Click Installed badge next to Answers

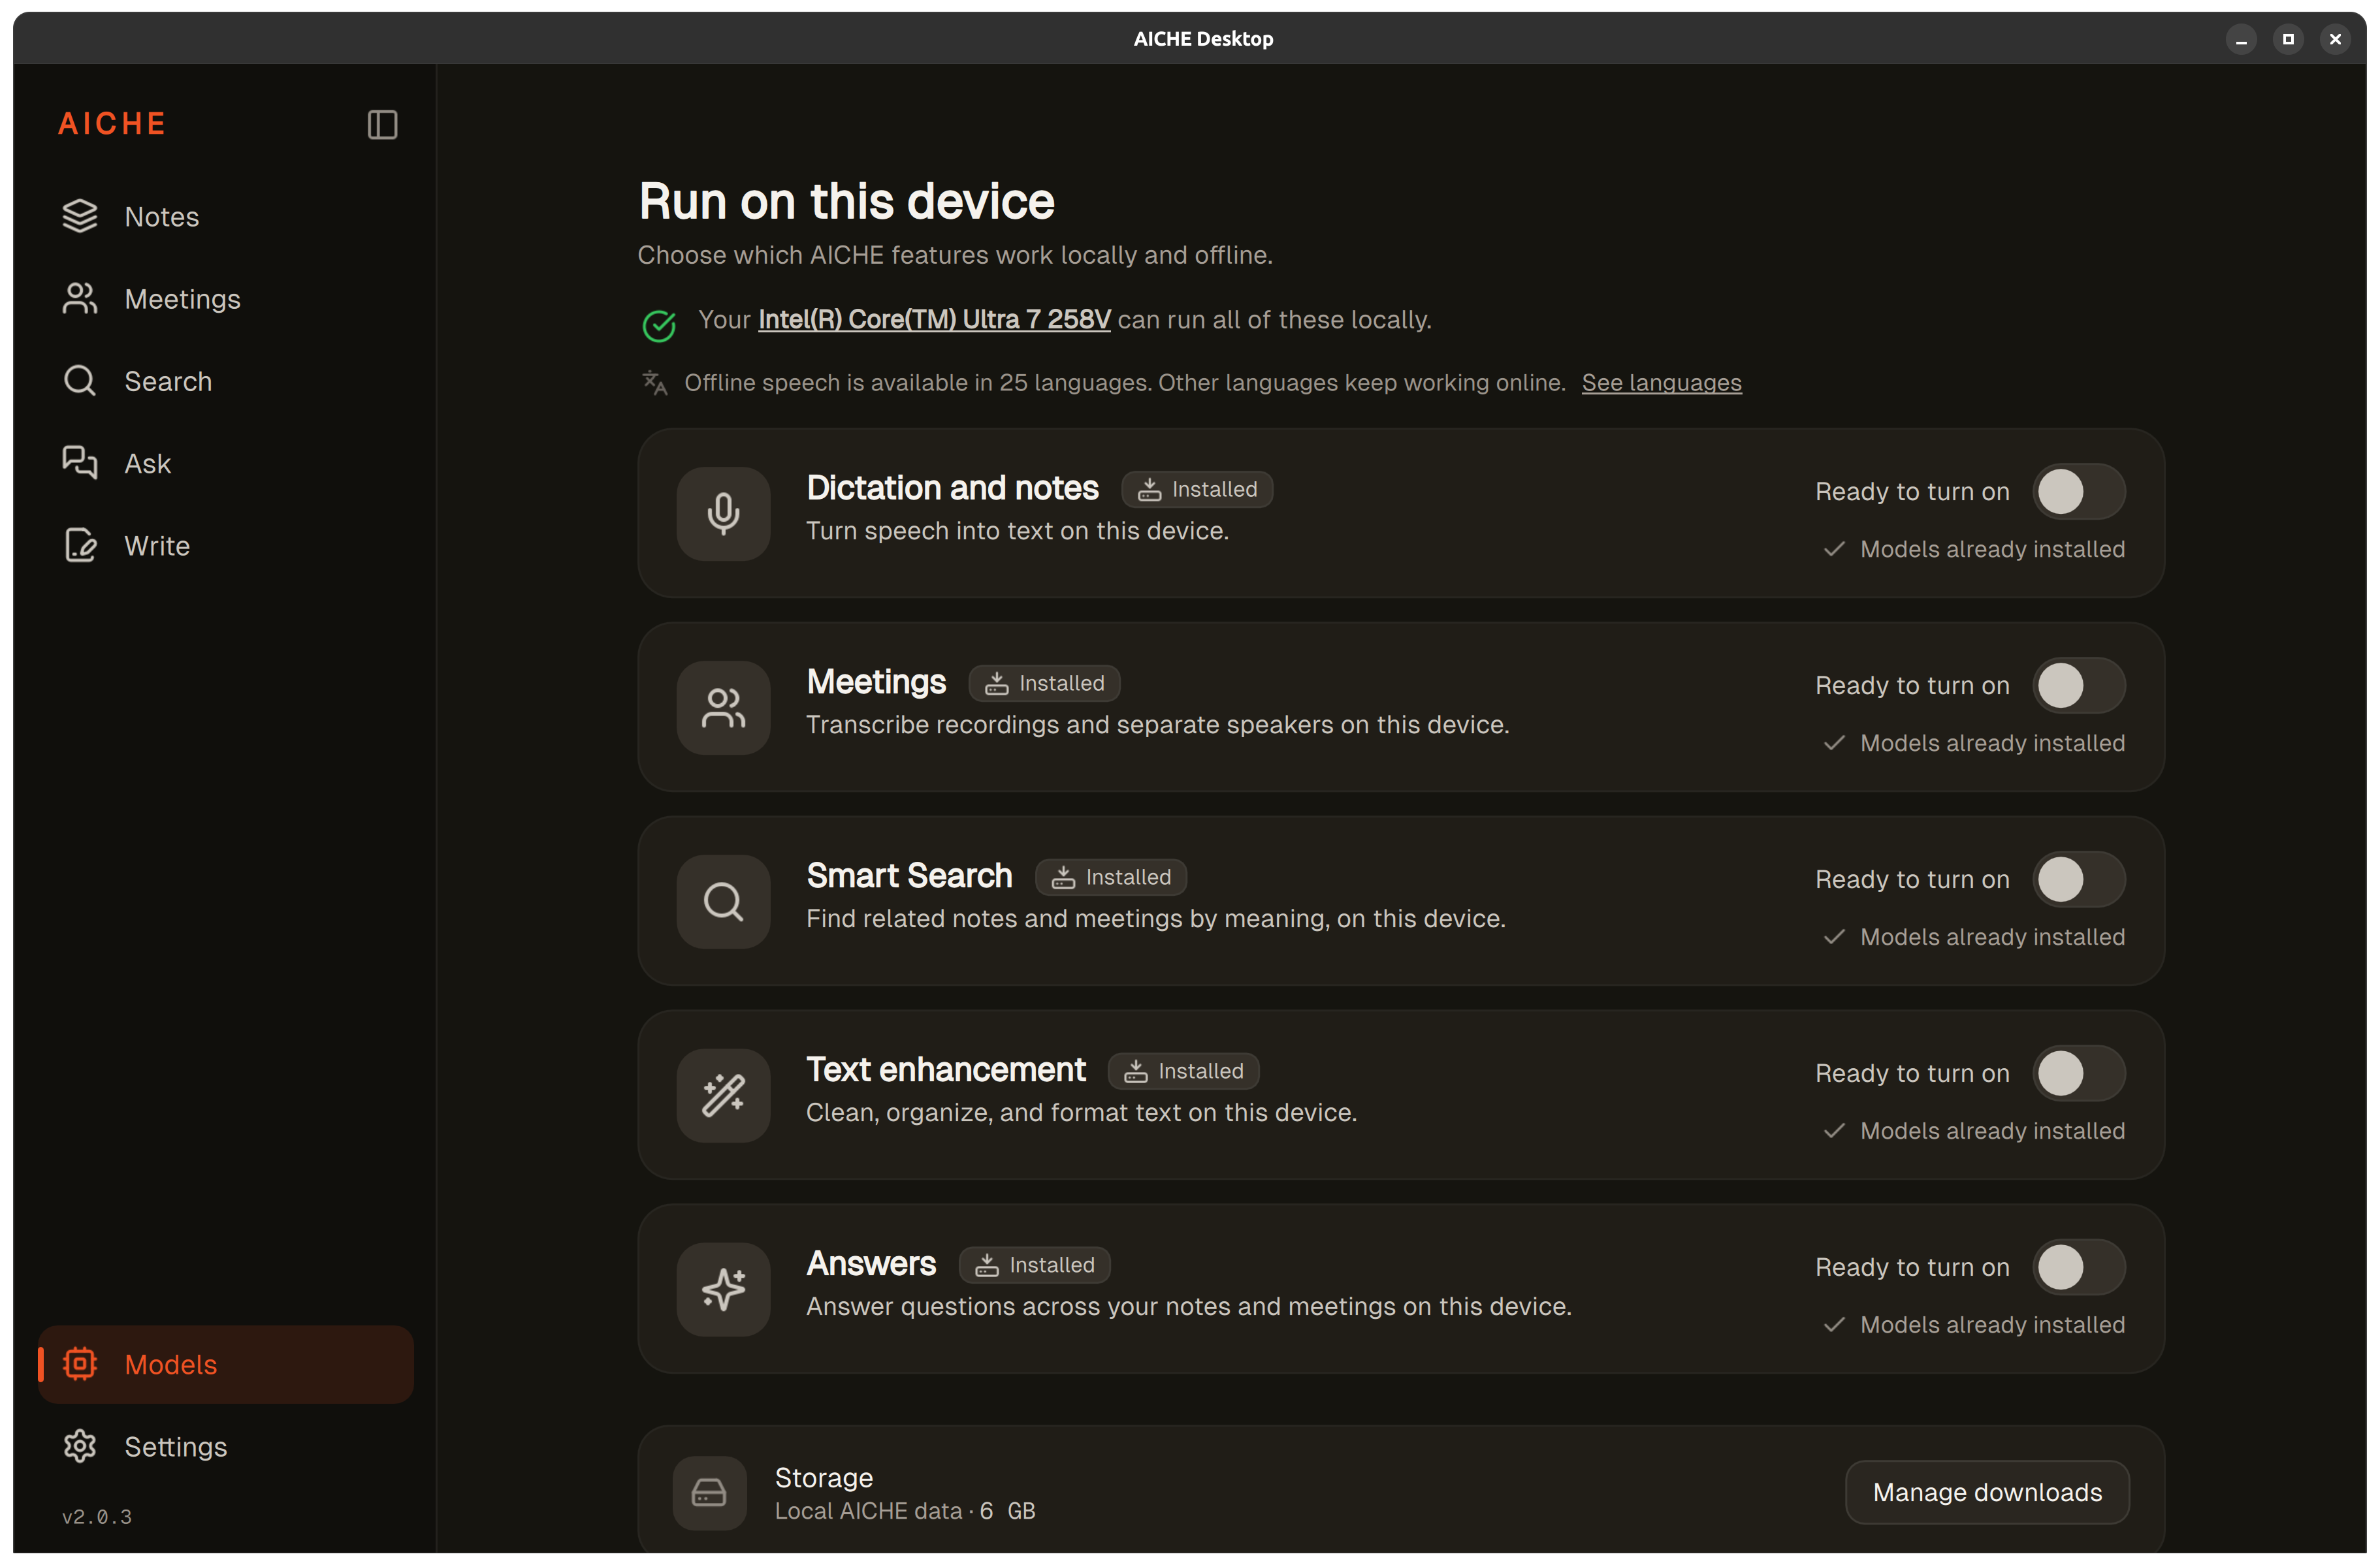coord(1034,1265)
